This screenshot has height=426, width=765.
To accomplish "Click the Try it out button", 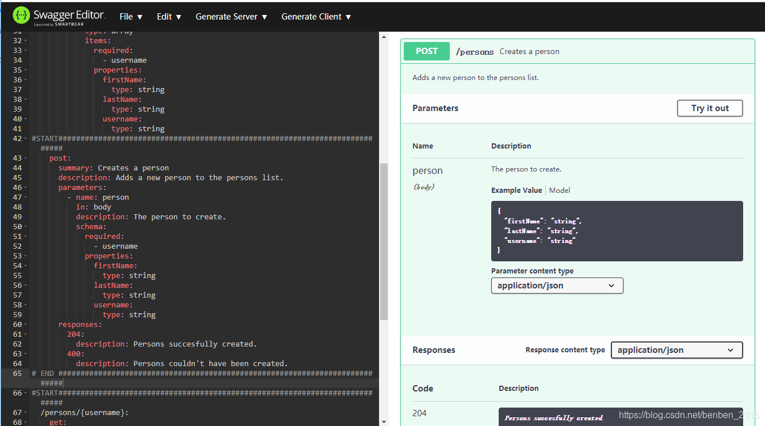I will (x=710, y=108).
